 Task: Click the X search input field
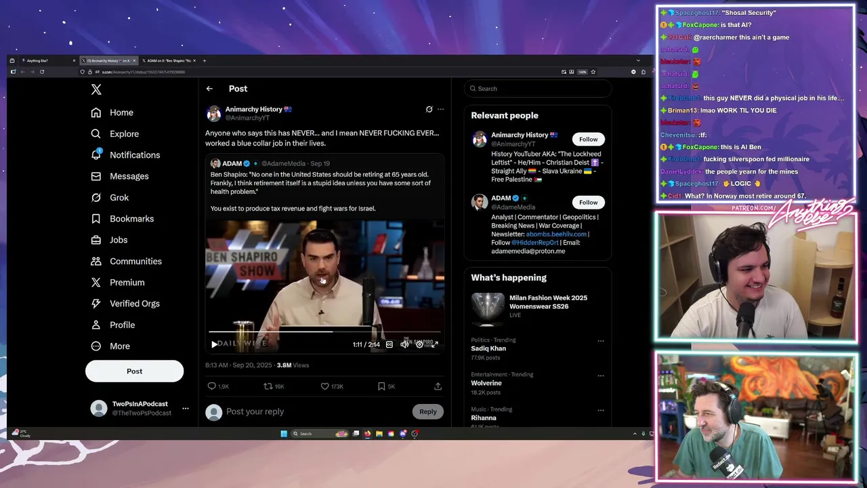click(538, 89)
